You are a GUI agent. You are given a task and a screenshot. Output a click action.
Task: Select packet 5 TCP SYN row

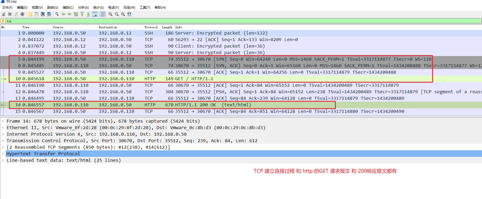click(x=241, y=59)
